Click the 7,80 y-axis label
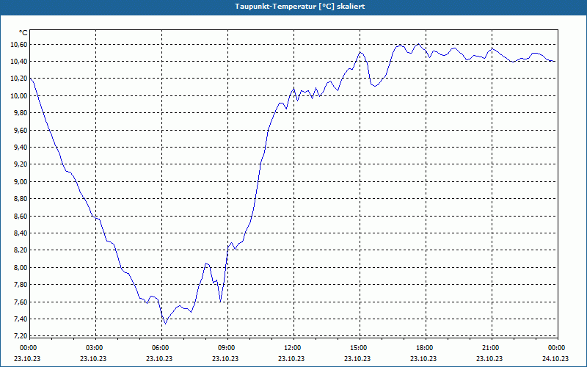The height and width of the screenshot is (367, 587). click(x=21, y=284)
